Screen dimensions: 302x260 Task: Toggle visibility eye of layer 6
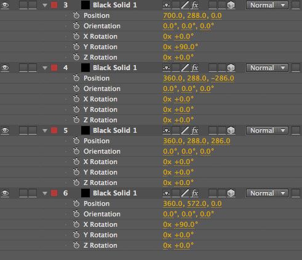[x=5, y=193]
